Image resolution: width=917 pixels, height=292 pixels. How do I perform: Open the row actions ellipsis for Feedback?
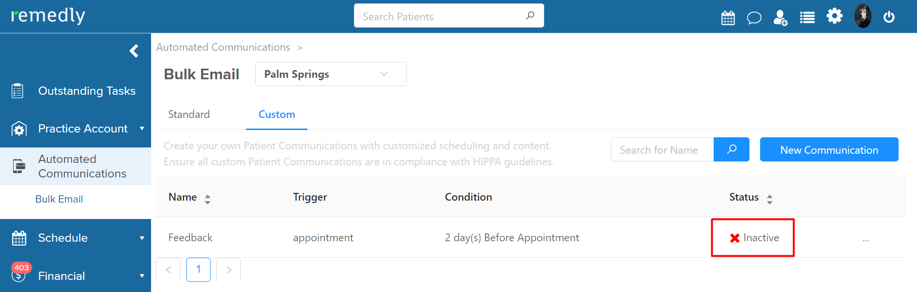pos(866,239)
